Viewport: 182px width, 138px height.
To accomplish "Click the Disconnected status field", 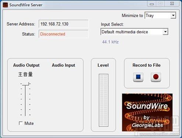I will [63, 34].
